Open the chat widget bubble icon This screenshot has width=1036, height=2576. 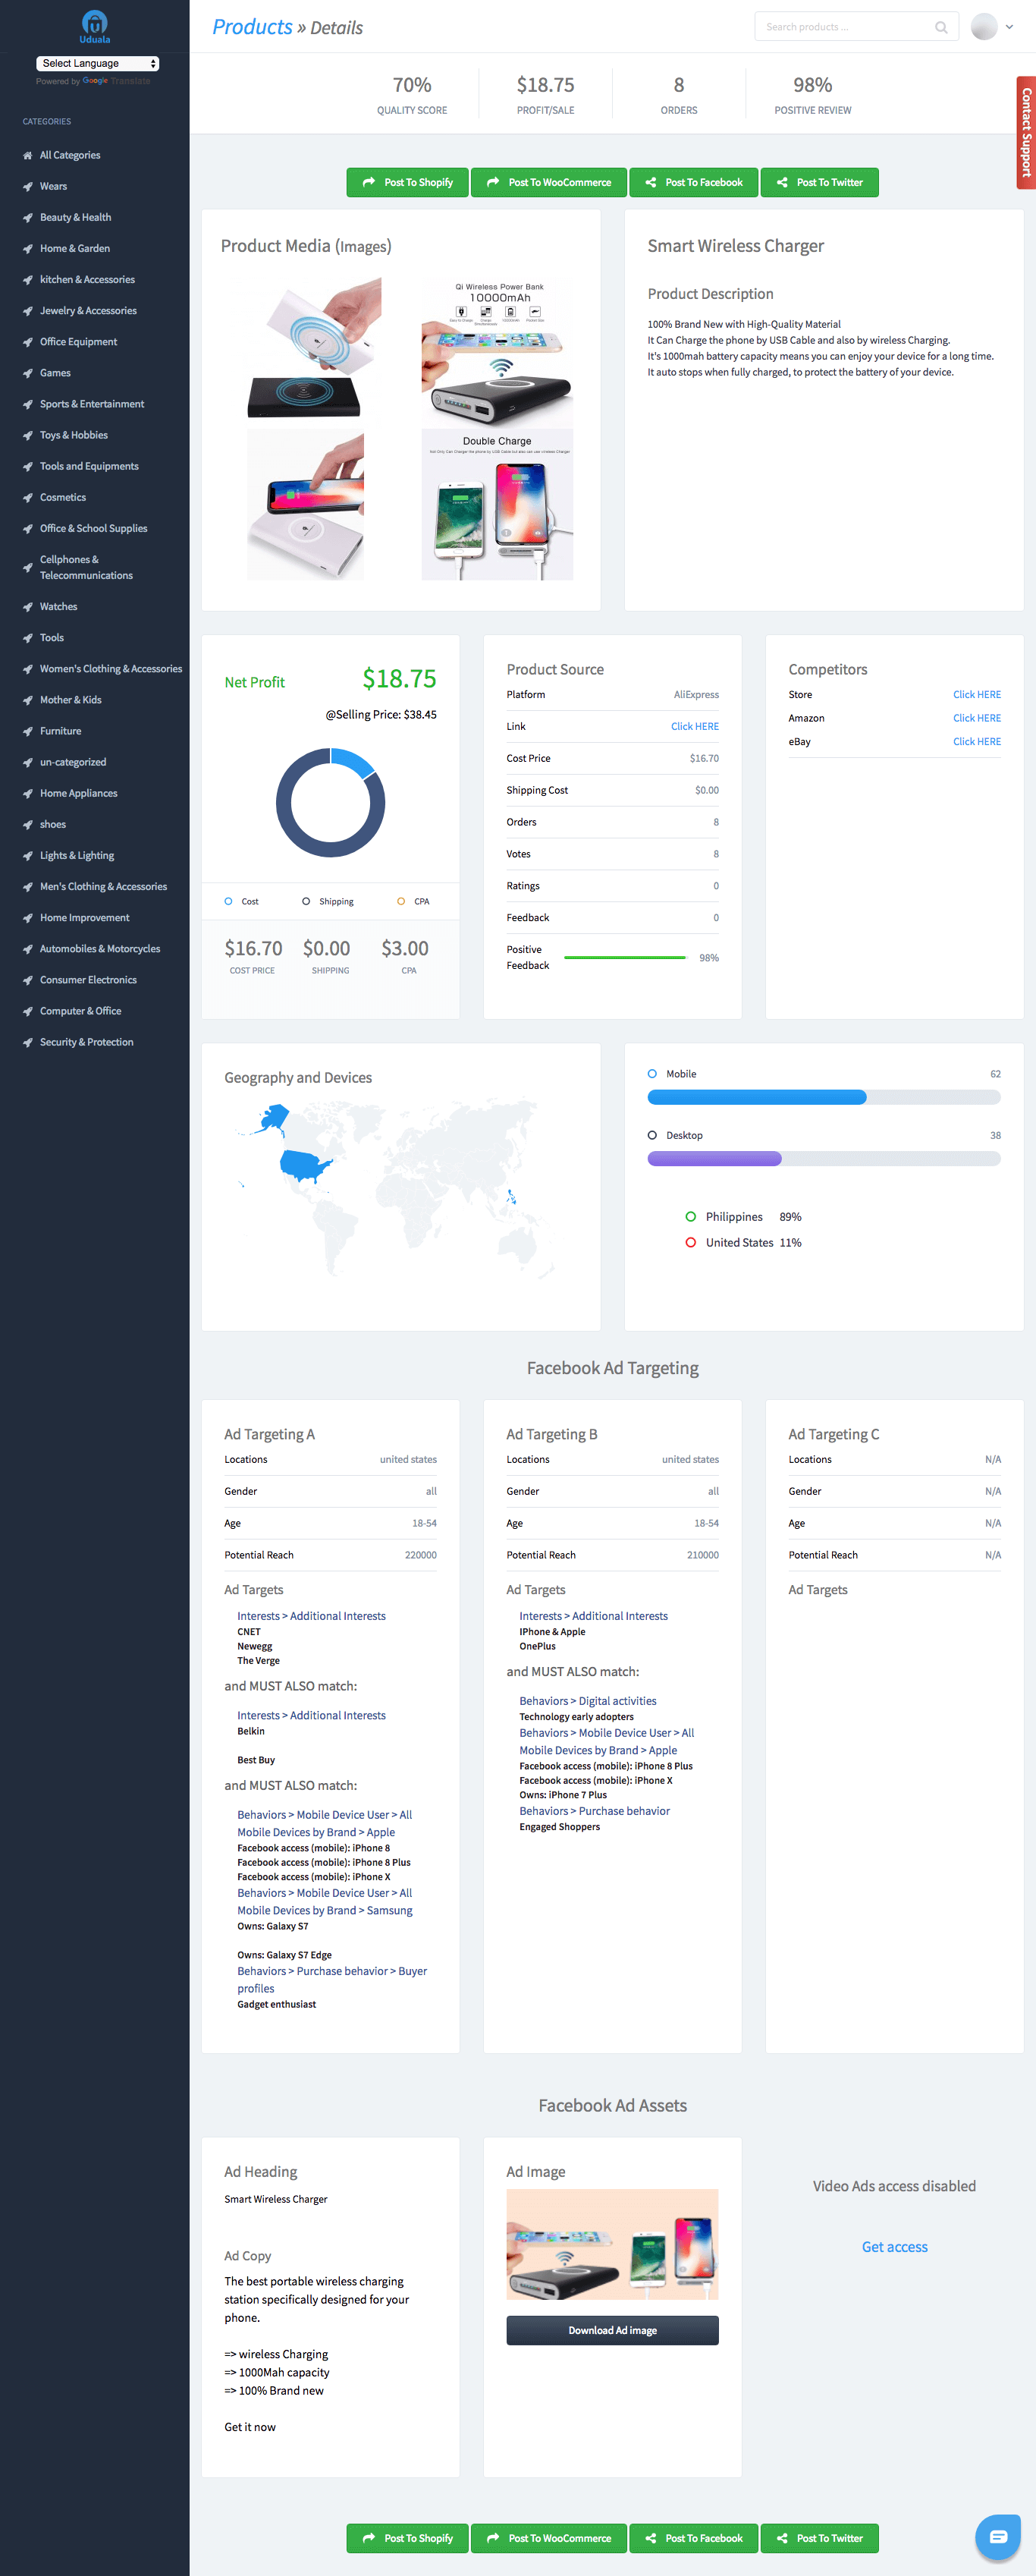pyautogui.click(x=998, y=2536)
